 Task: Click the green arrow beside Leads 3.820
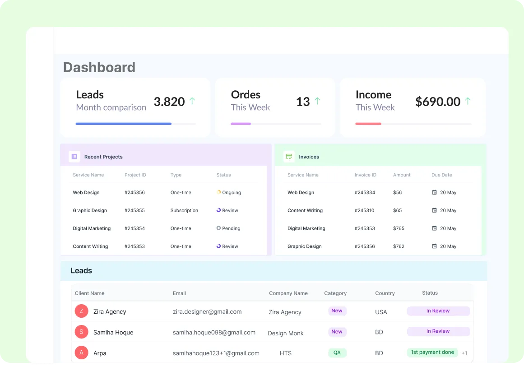coord(192,101)
